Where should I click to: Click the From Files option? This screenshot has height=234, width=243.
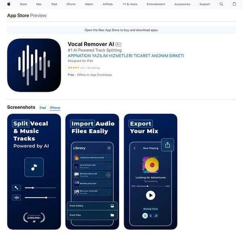92,215
